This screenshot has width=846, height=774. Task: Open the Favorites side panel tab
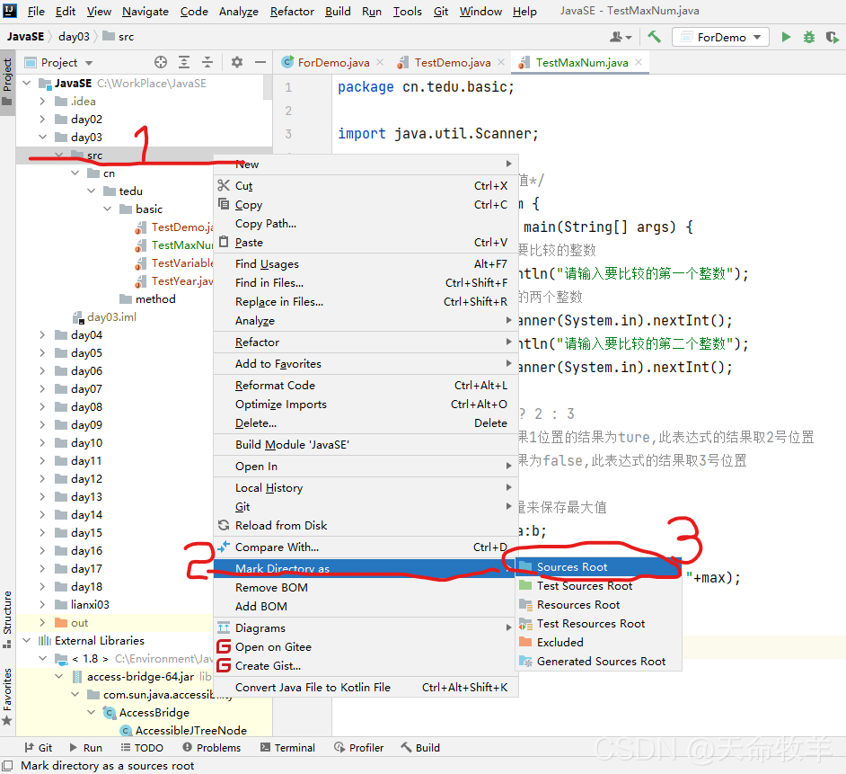click(x=7, y=698)
